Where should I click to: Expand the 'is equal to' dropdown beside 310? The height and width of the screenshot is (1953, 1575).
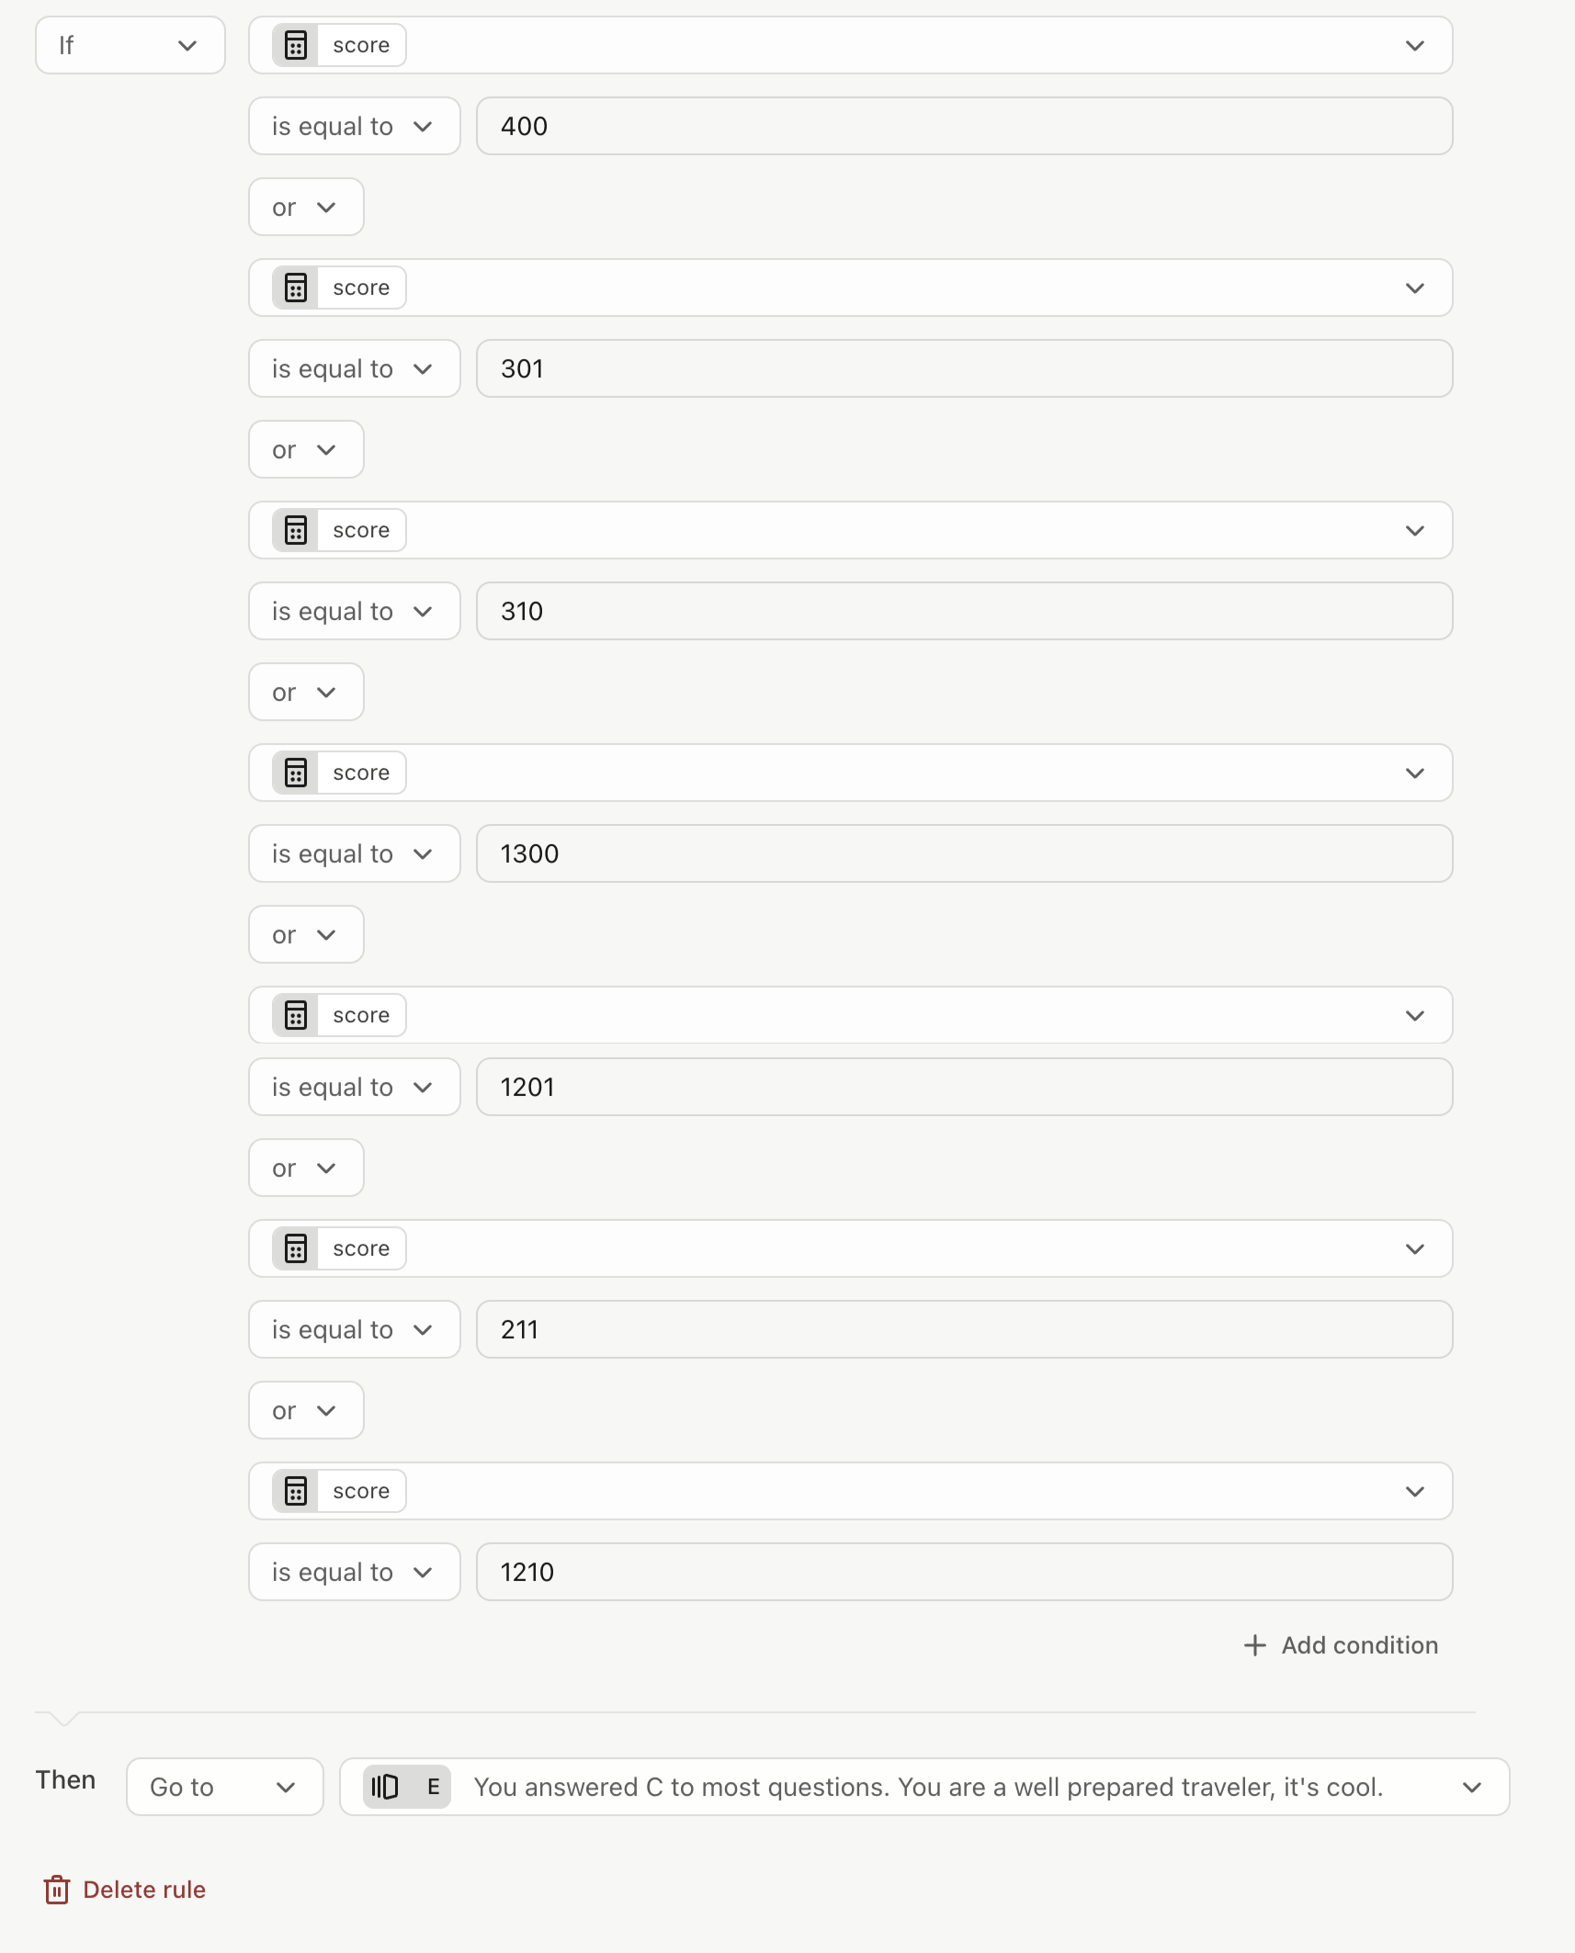[x=354, y=611]
